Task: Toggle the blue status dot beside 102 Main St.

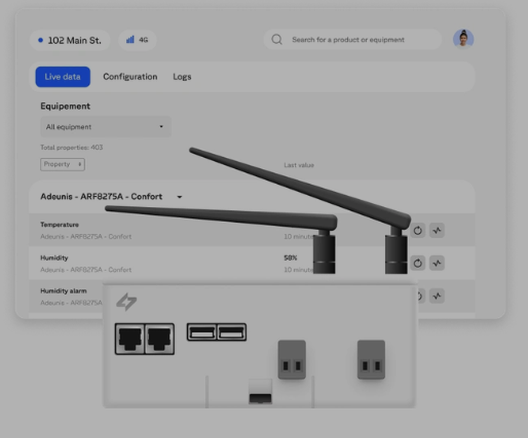Action: coord(40,40)
